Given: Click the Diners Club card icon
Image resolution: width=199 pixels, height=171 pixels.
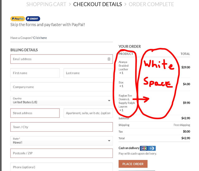Looking at the screenshot, I should (x=152, y=148).
